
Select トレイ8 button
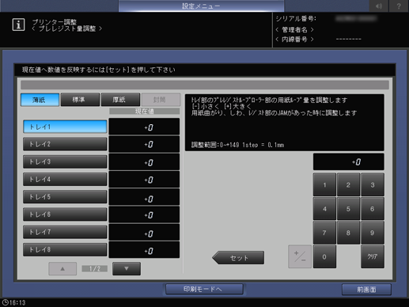65,249
